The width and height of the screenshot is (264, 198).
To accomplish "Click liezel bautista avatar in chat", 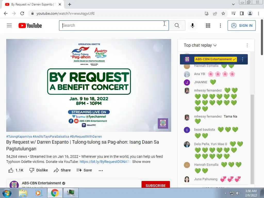I will (x=187, y=130).
